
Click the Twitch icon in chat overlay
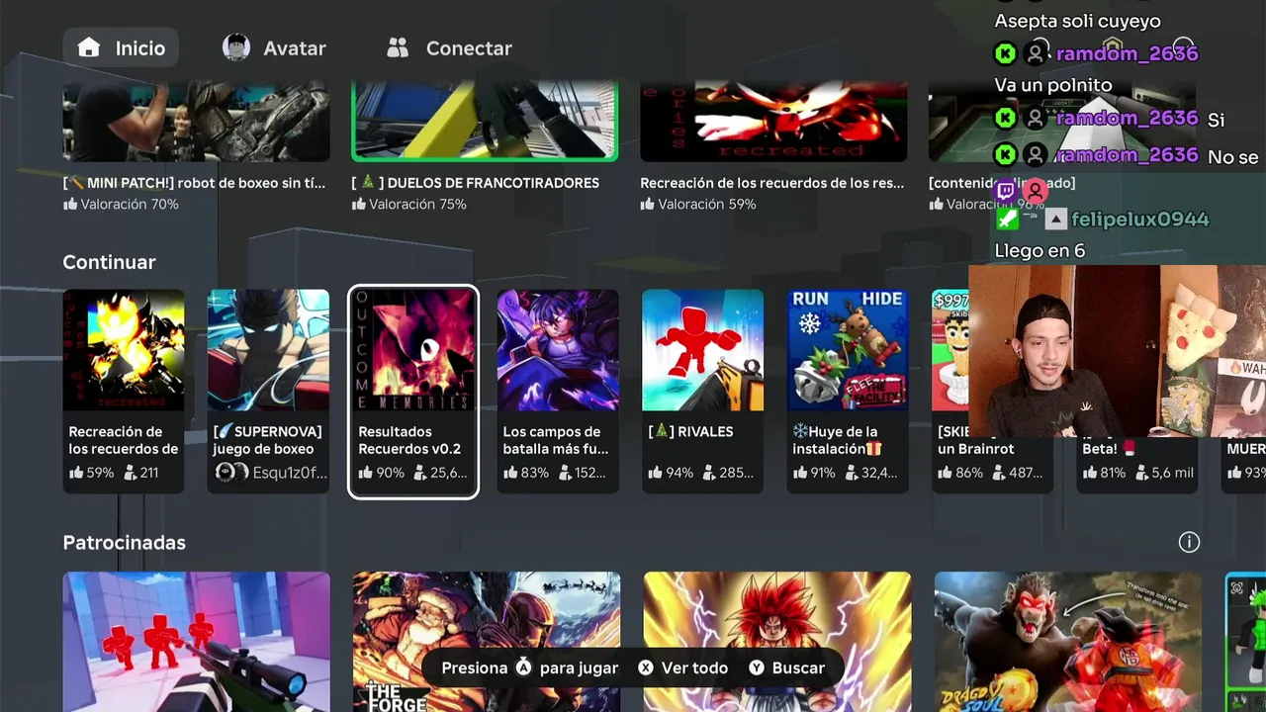tap(1006, 190)
